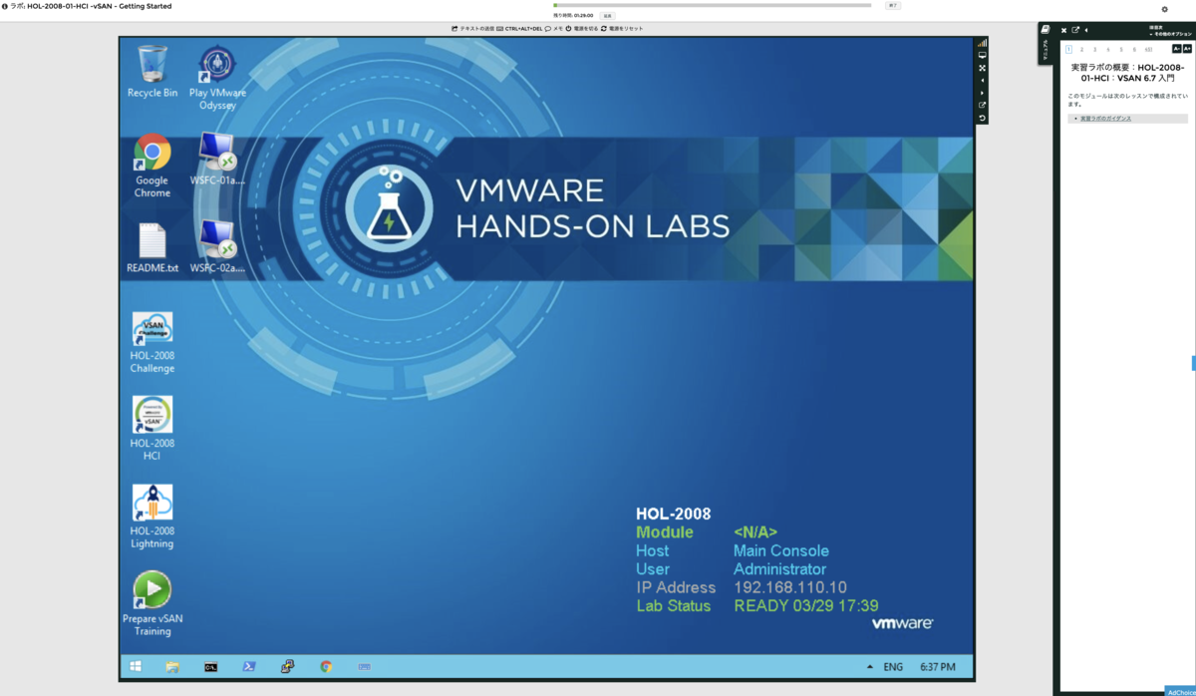The width and height of the screenshot is (1196, 696).
Task: Open the memo (メモ) option
Action: tap(554, 29)
